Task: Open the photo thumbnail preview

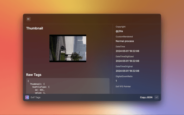Action: [68, 48]
